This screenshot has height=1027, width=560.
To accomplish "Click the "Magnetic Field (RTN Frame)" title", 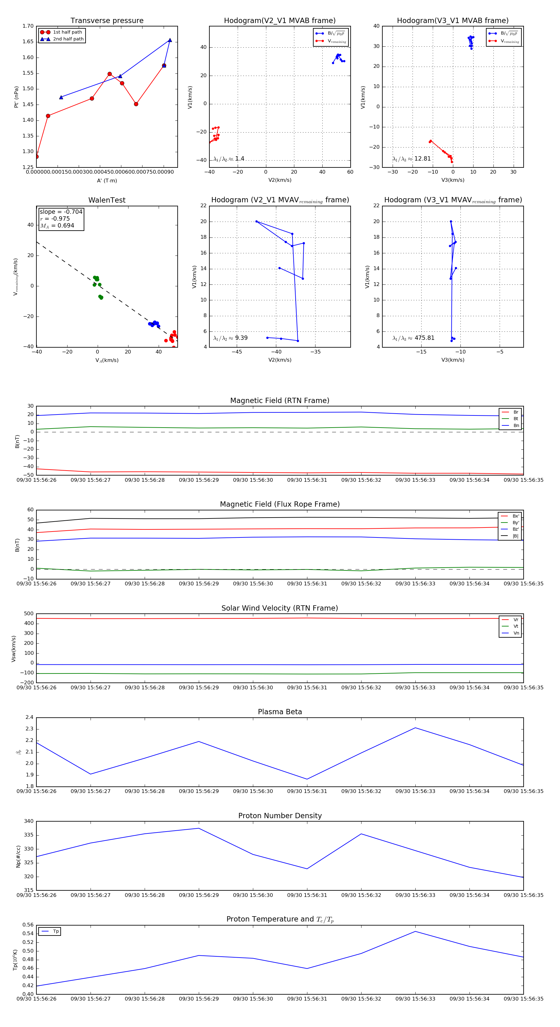I will coord(280,401).
